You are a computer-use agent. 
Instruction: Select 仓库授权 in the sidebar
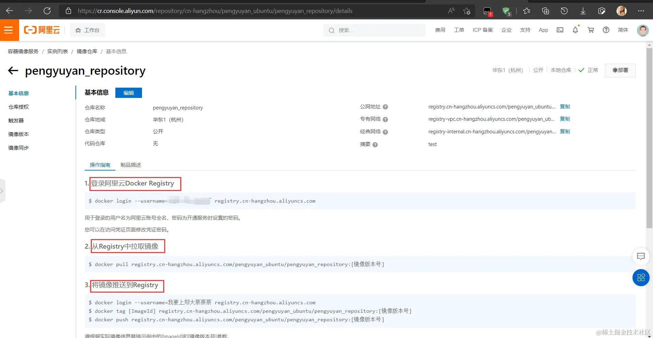[18, 107]
